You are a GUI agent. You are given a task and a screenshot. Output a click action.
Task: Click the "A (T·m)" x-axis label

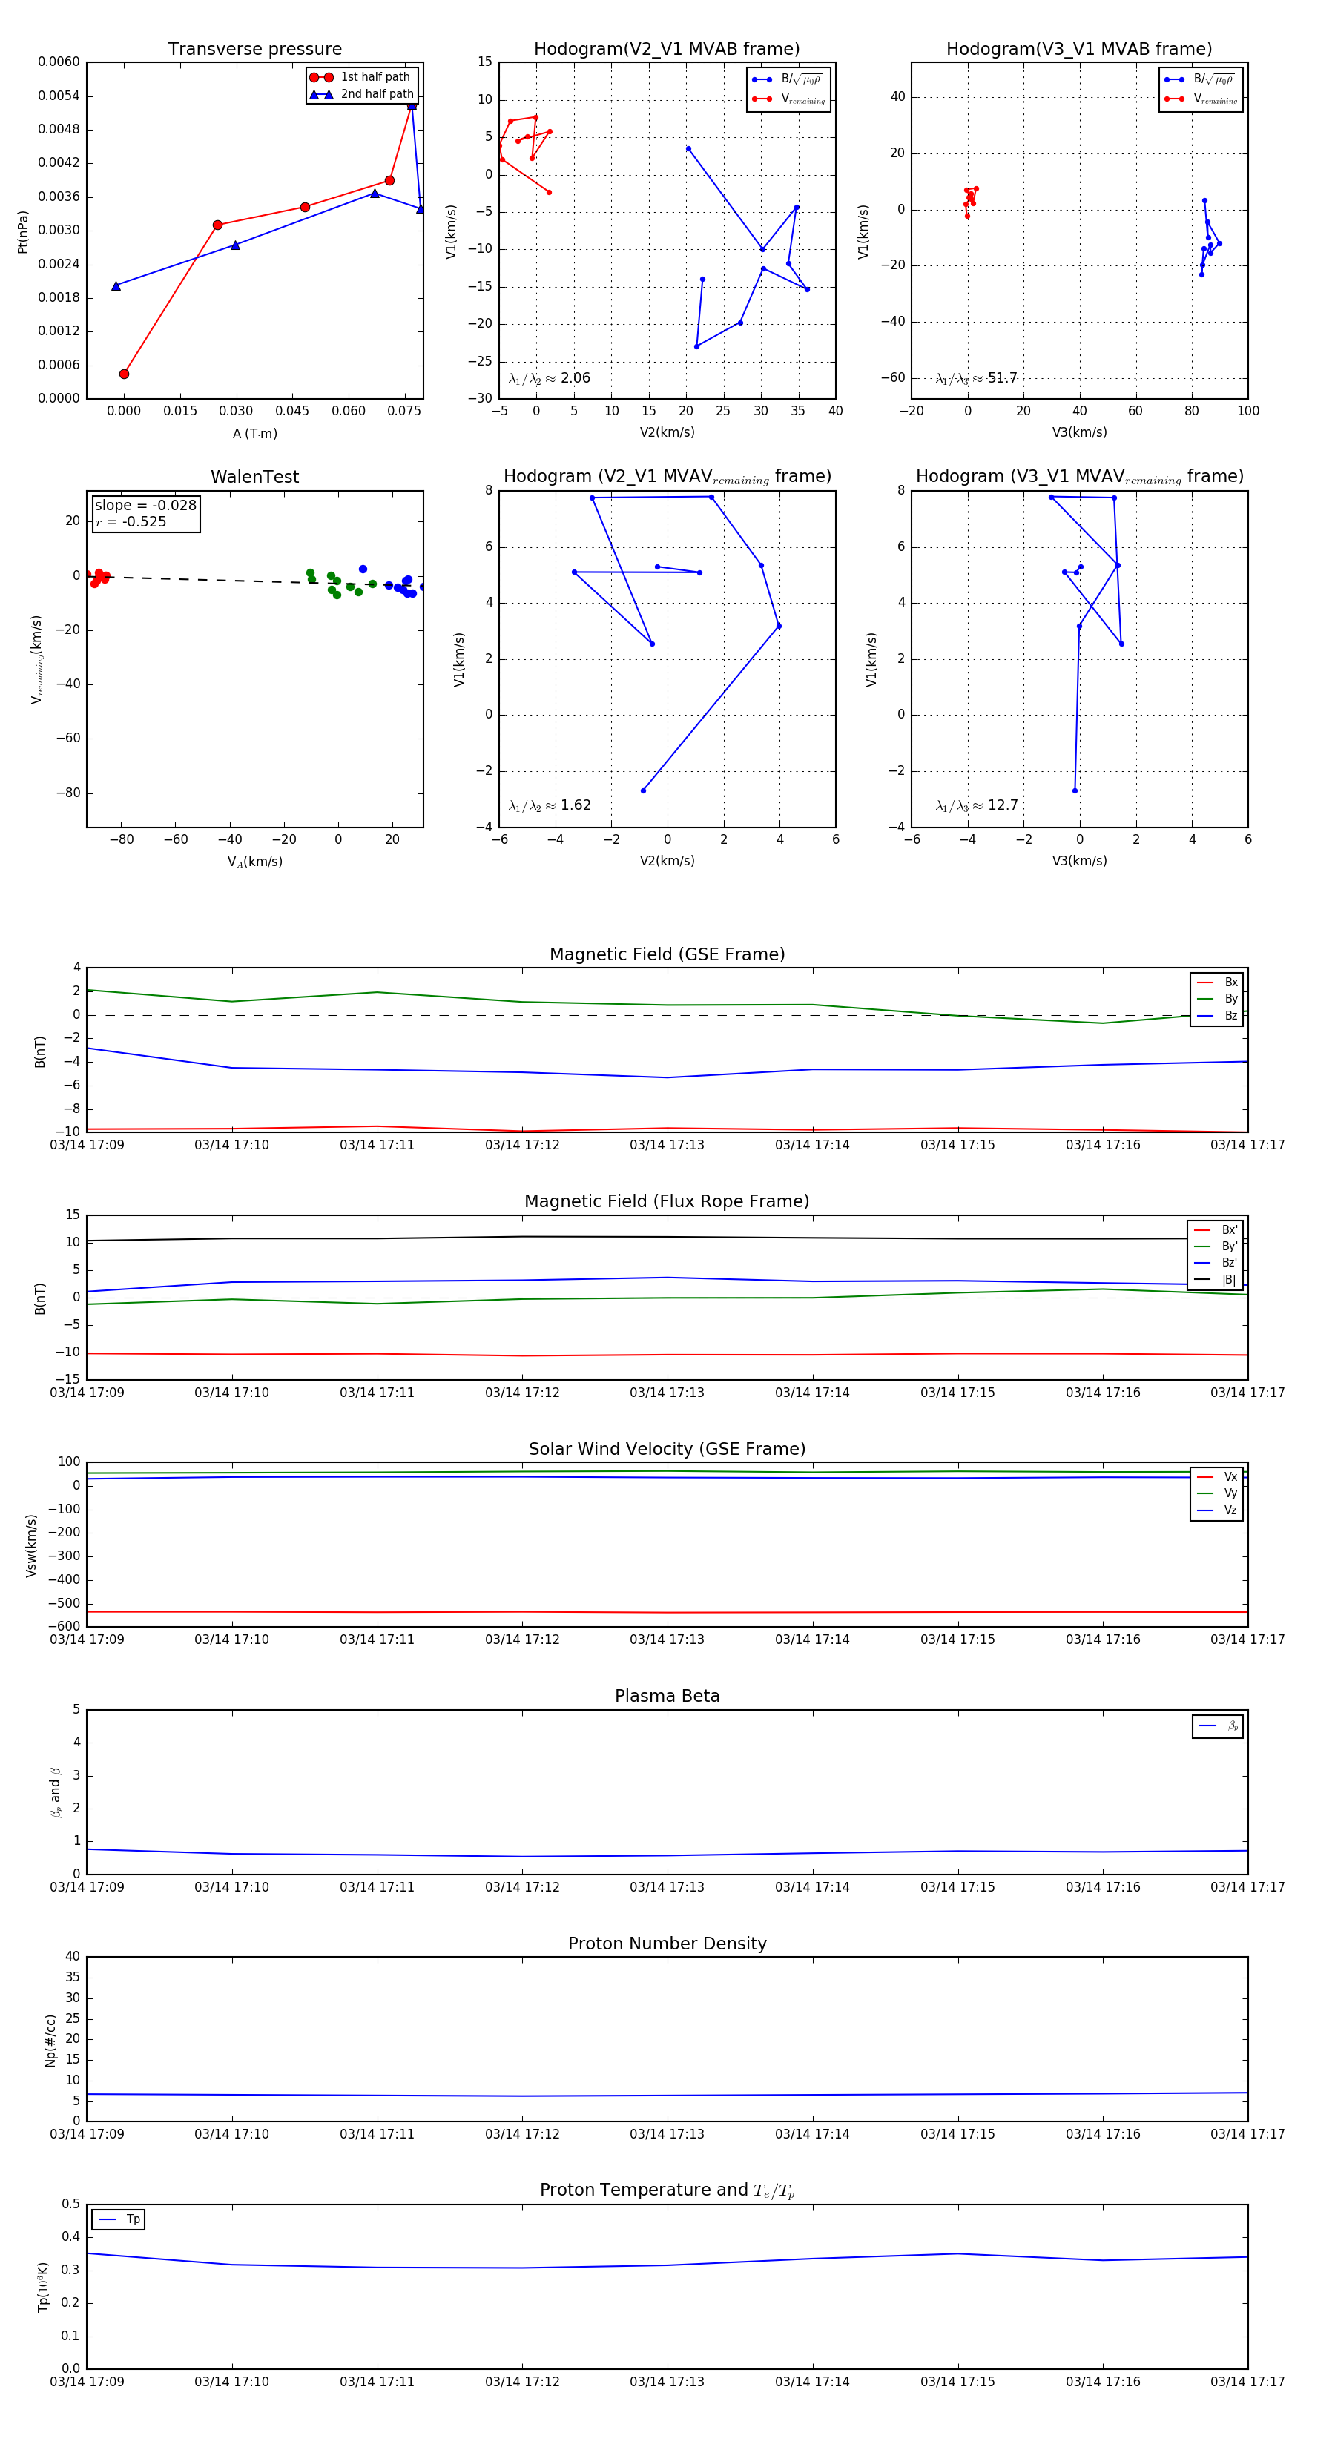click(x=254, y=433)
